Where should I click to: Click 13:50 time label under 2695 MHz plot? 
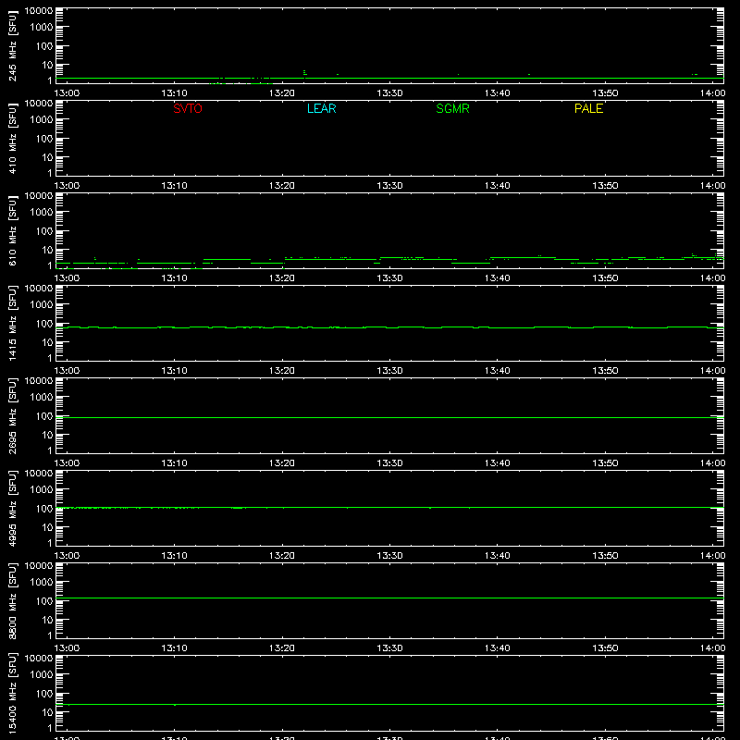(605, 463)
